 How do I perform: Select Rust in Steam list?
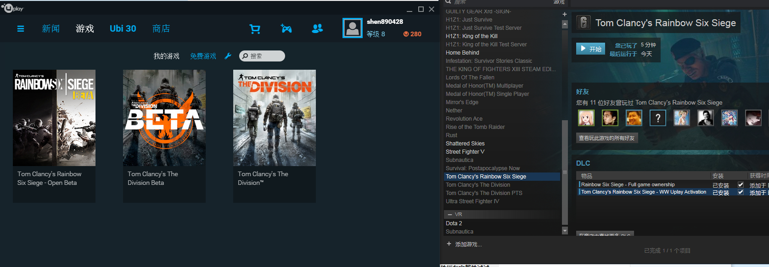click(451, 135)
